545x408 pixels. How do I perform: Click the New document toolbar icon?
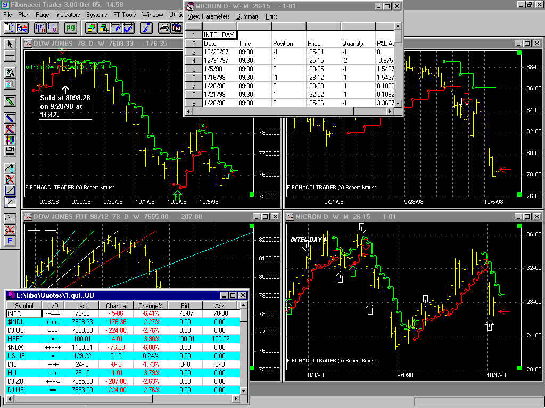pyautogui.click(x=10, y=28)
